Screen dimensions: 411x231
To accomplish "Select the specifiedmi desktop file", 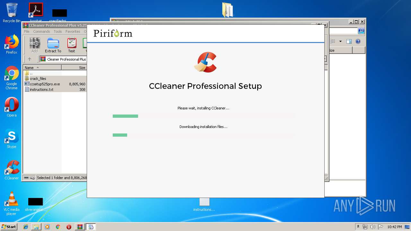I will click(x=60, y=15).
